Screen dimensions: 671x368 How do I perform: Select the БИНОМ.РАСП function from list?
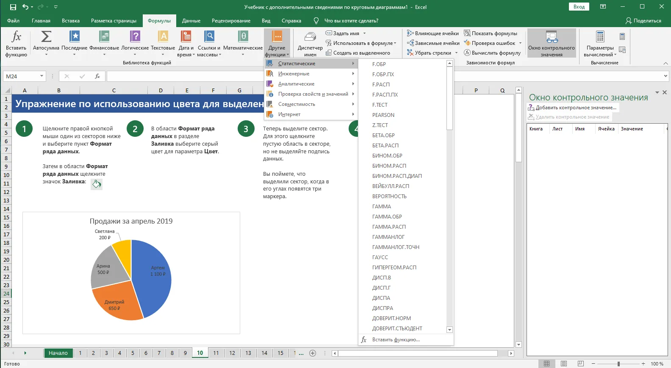tap(389, 166)
